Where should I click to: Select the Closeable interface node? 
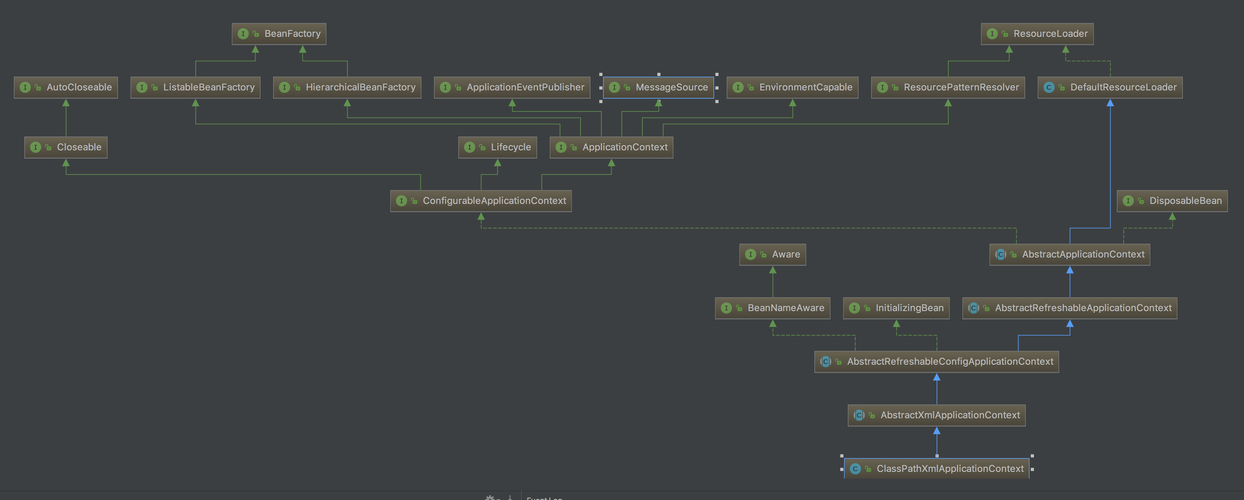(x=66, y=147)
